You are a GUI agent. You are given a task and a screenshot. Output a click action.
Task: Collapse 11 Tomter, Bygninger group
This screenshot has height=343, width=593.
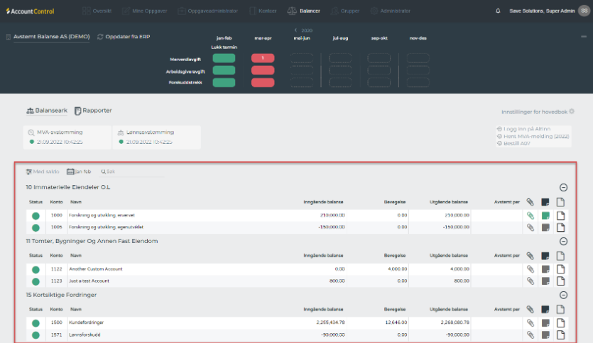(x=564, y=242)
